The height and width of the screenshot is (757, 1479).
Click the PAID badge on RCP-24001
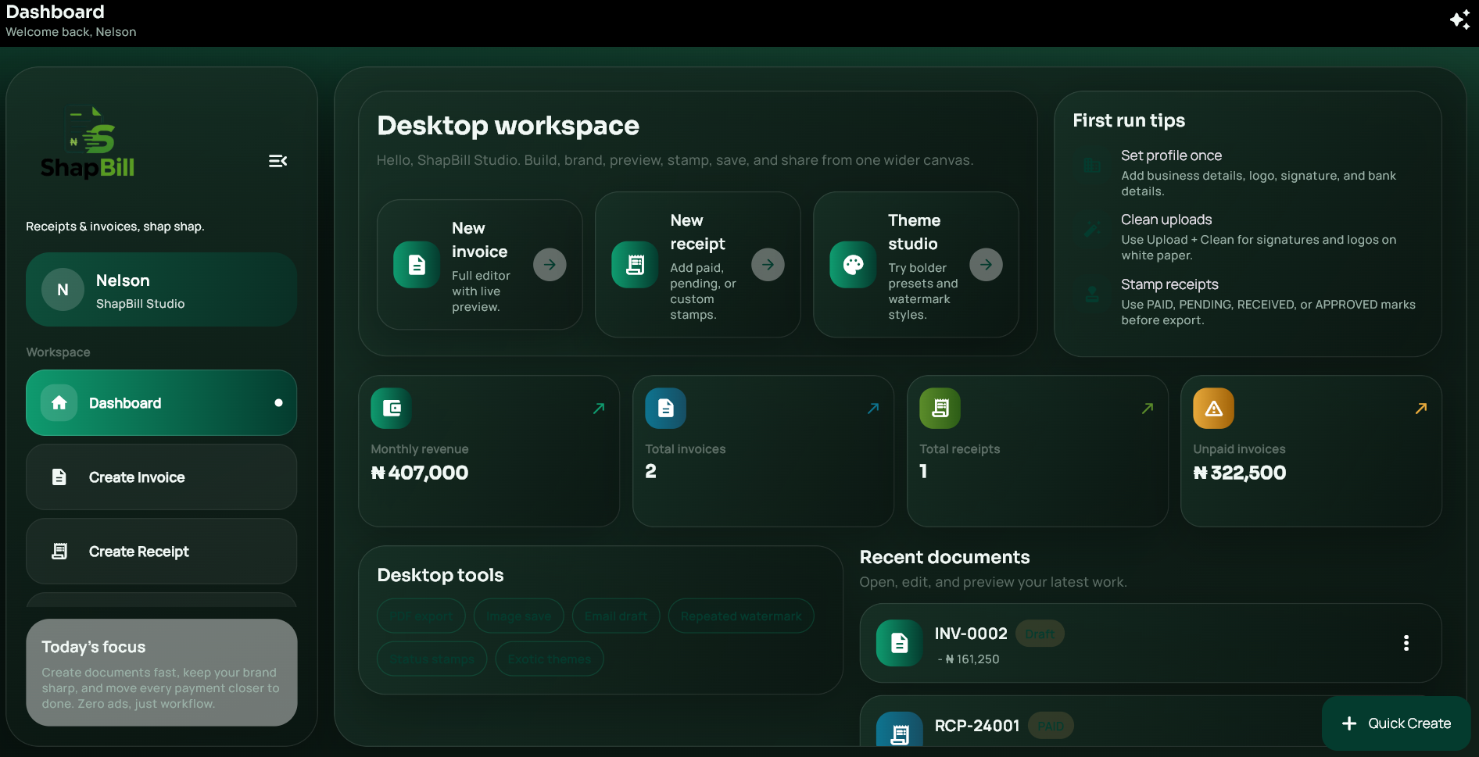[x=1051, y=726]
